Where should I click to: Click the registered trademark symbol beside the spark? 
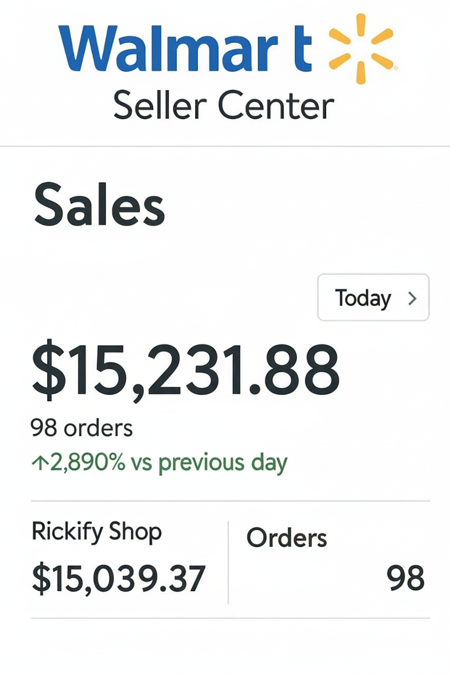coord(395,68)
